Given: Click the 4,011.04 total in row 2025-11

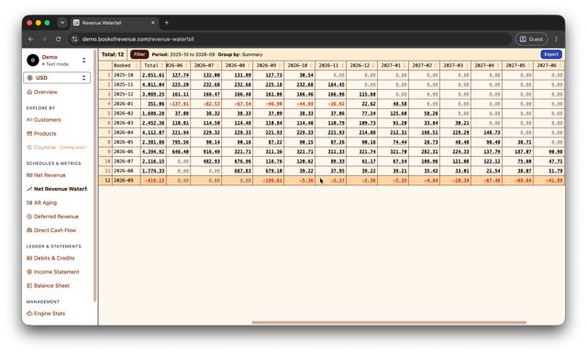Looking at the screenshot, I should pyautogui.click(x=153, y=85).
